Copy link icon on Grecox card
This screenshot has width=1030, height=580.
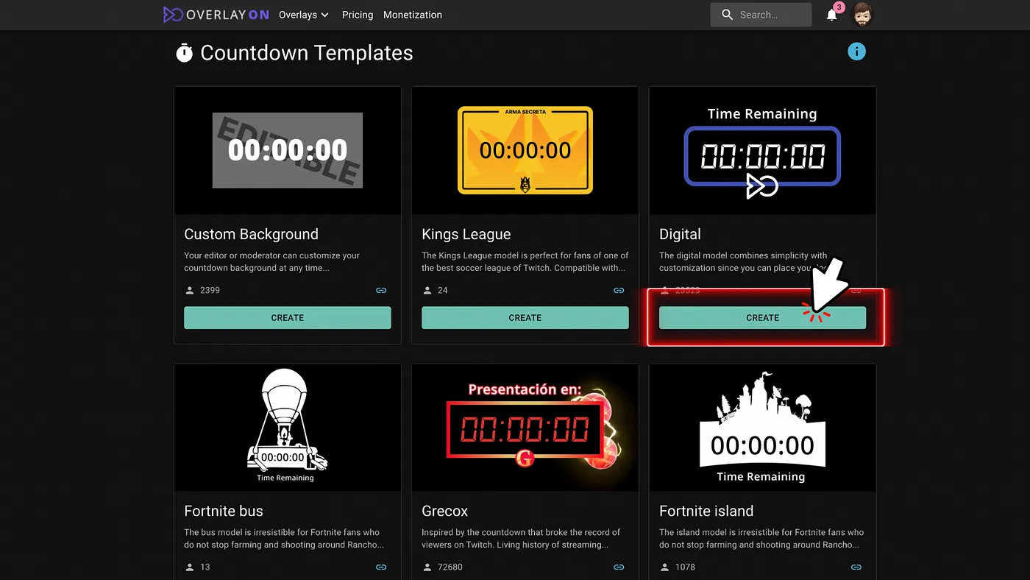[x=619, y=567]
